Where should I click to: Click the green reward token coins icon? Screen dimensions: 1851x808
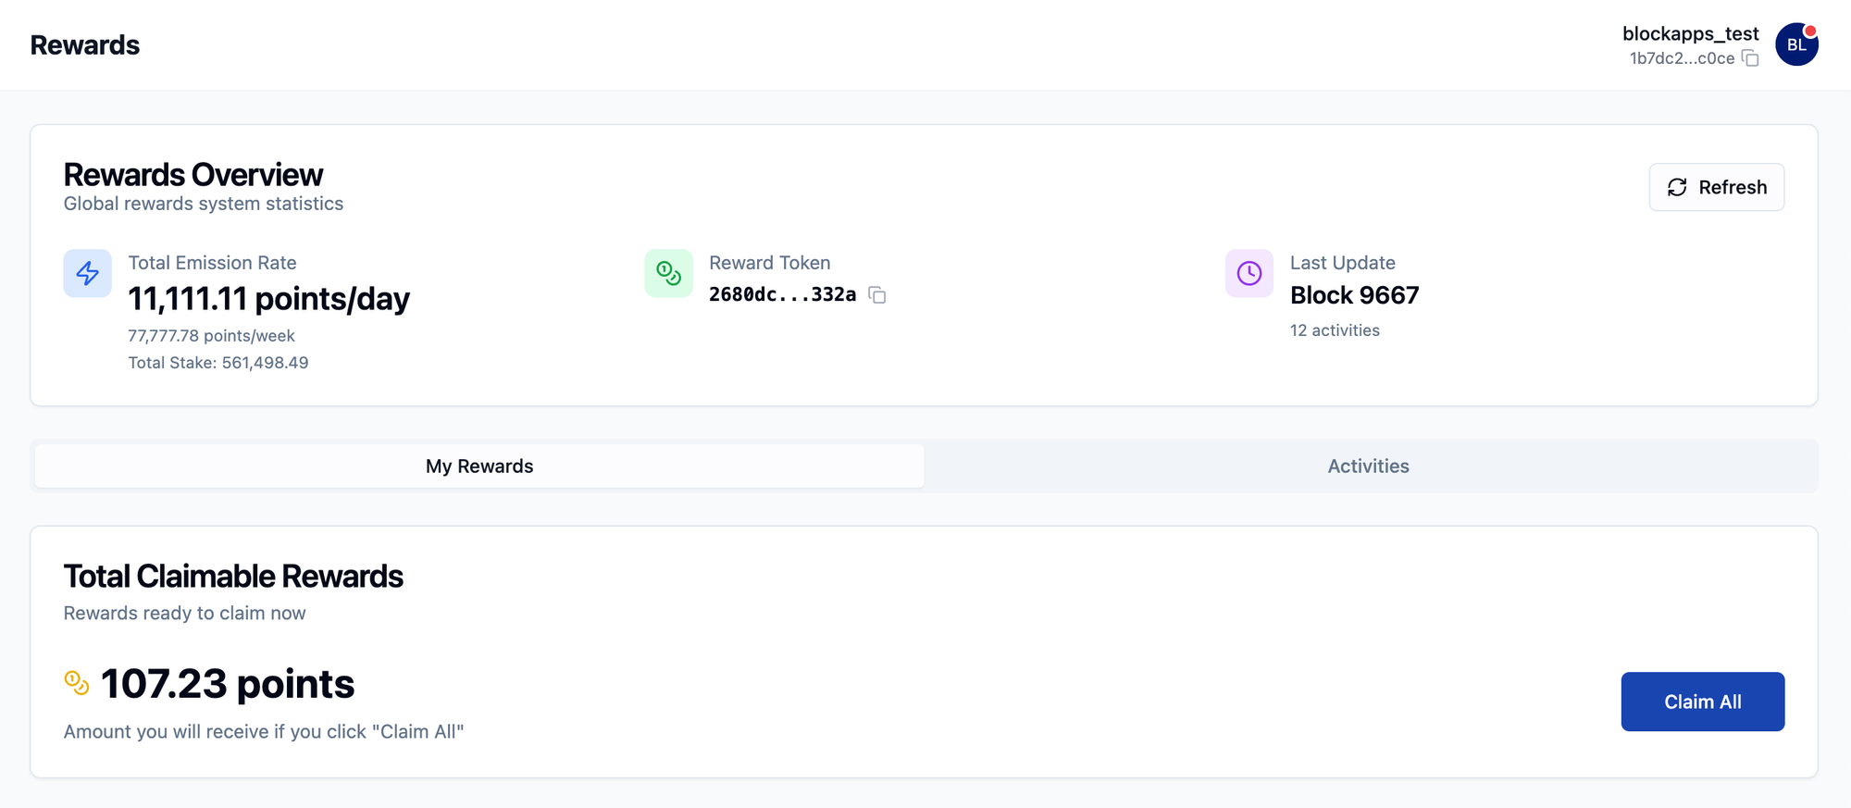pos(668,273)
